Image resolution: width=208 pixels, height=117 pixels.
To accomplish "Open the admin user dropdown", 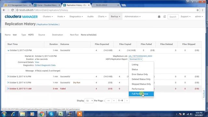I will 199,17.
